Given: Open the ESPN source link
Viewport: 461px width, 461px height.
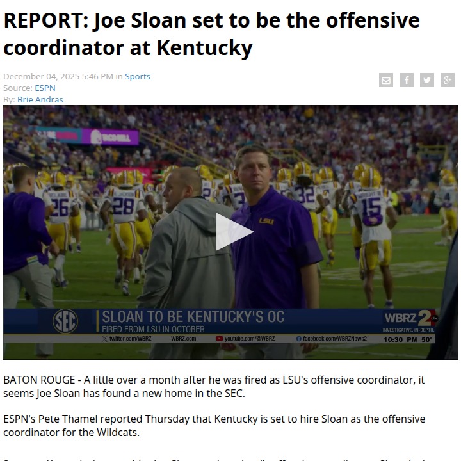Looking at the screenshot, I should pyautogui.click(x=45, y=88).
